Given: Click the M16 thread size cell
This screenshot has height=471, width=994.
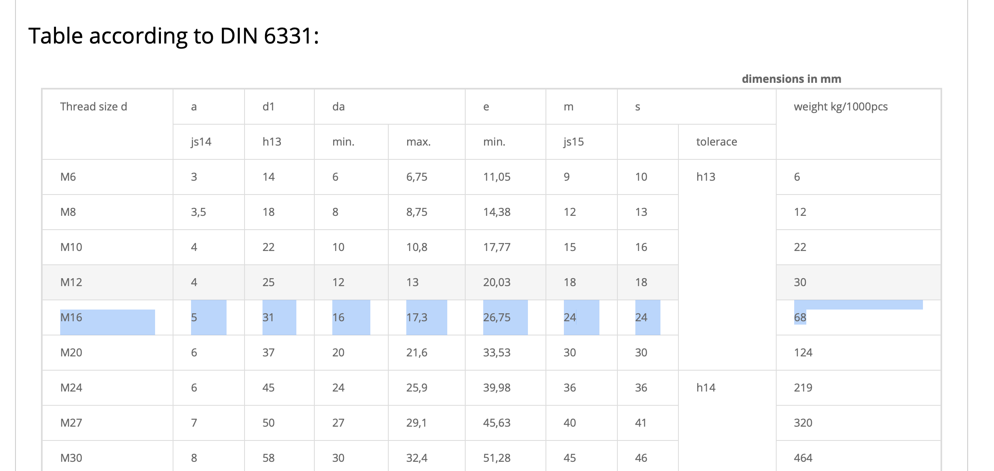Looking at the screenshot, I should 71,317.
